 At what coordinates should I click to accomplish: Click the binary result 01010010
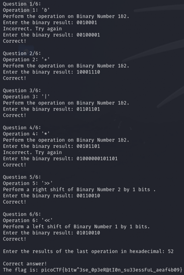tap(88, 233)
